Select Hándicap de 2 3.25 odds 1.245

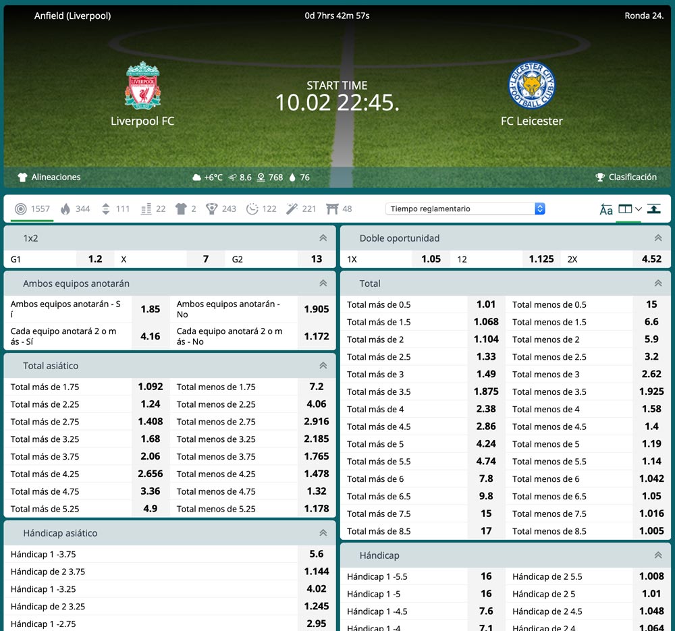(x=317, y=607)
